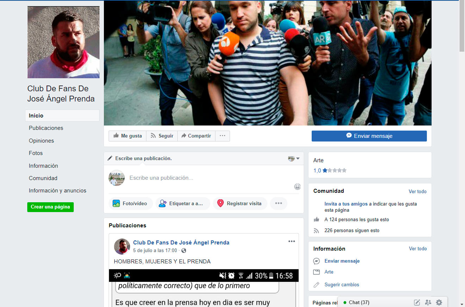Screen dimensions: 465x307
Task: Toggle Seguir to follow the page
Action: coord(162,136)
